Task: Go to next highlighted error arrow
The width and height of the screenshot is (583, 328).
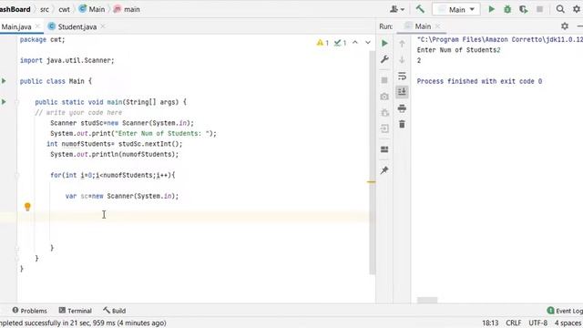Action: click(x=368, y=43)
